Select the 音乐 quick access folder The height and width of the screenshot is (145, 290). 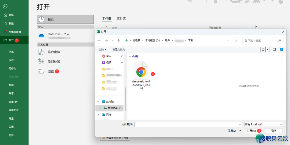(x=108, y=56)
